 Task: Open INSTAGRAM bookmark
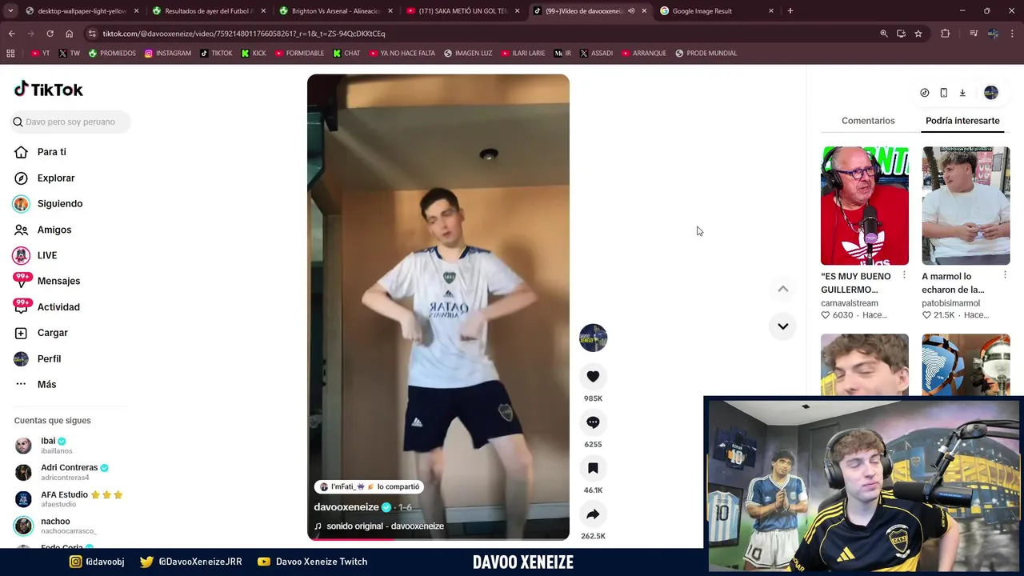[x=168, y=54]
